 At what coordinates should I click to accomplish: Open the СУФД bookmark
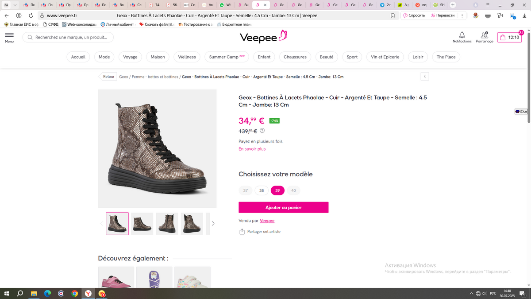tap(51, 24)
